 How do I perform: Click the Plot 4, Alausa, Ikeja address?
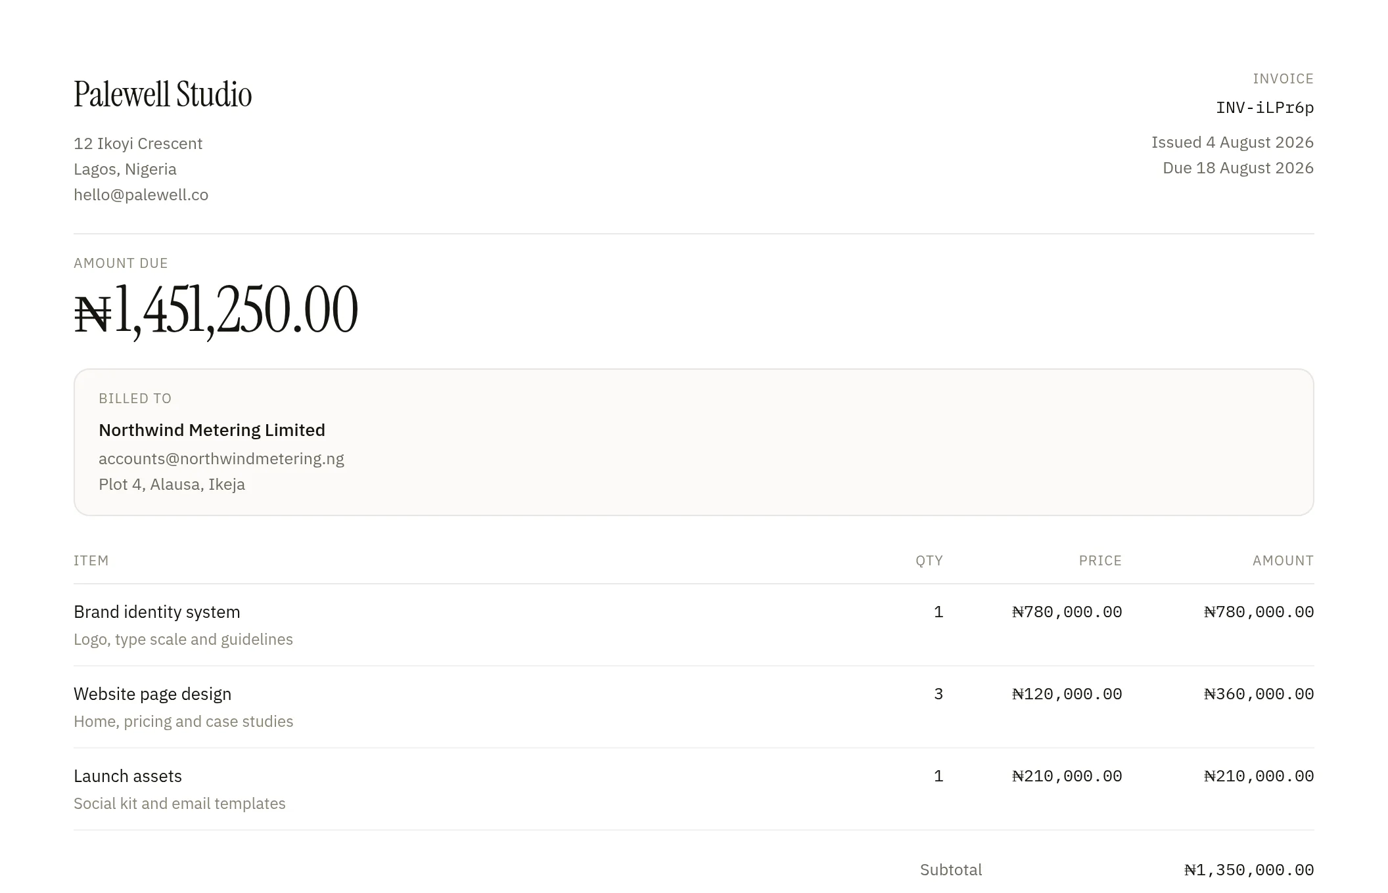(x=172, y=485)
